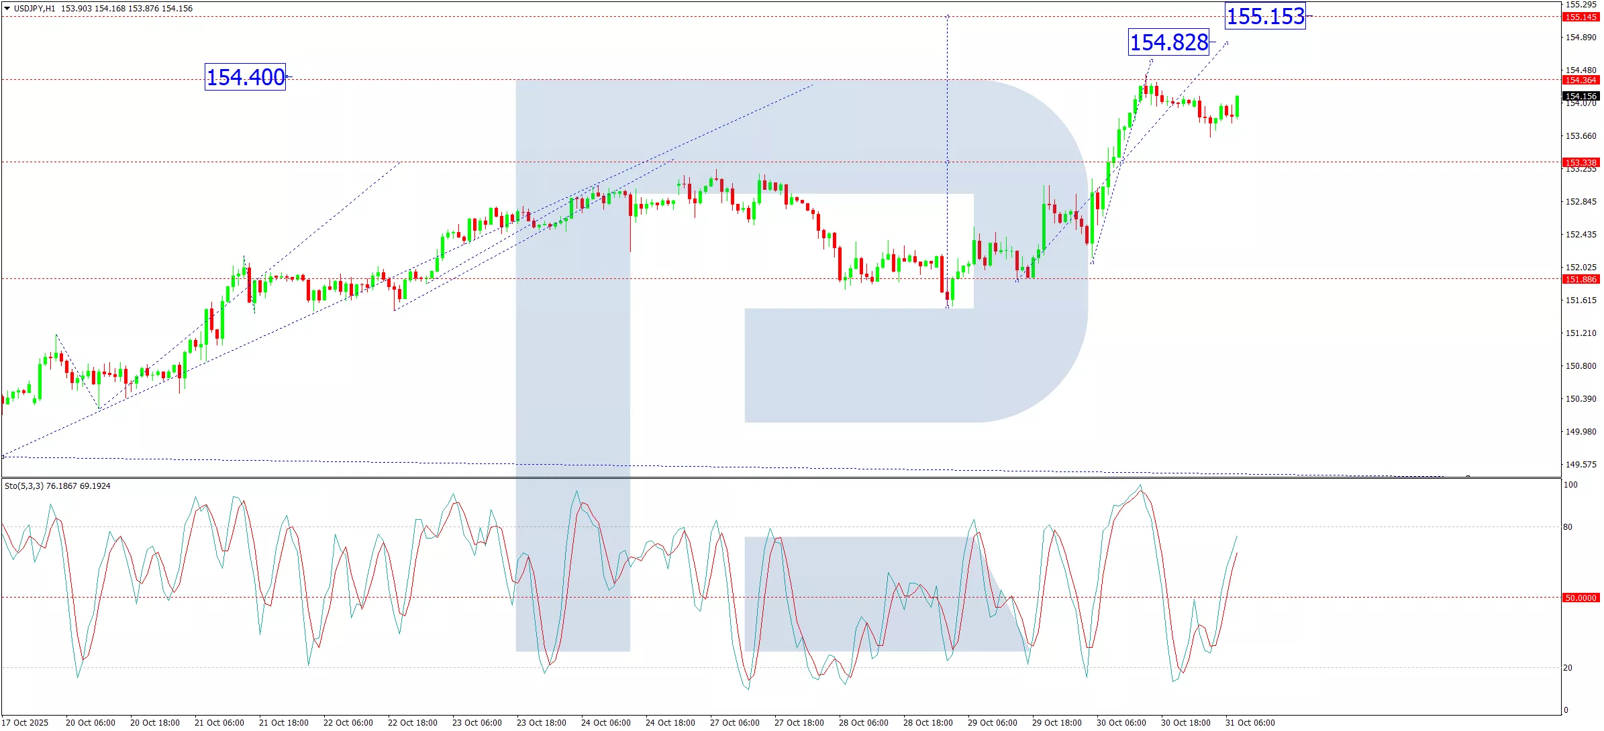
Task: Click the USDJPY,H1 chart title text
Action: point(34,9)
